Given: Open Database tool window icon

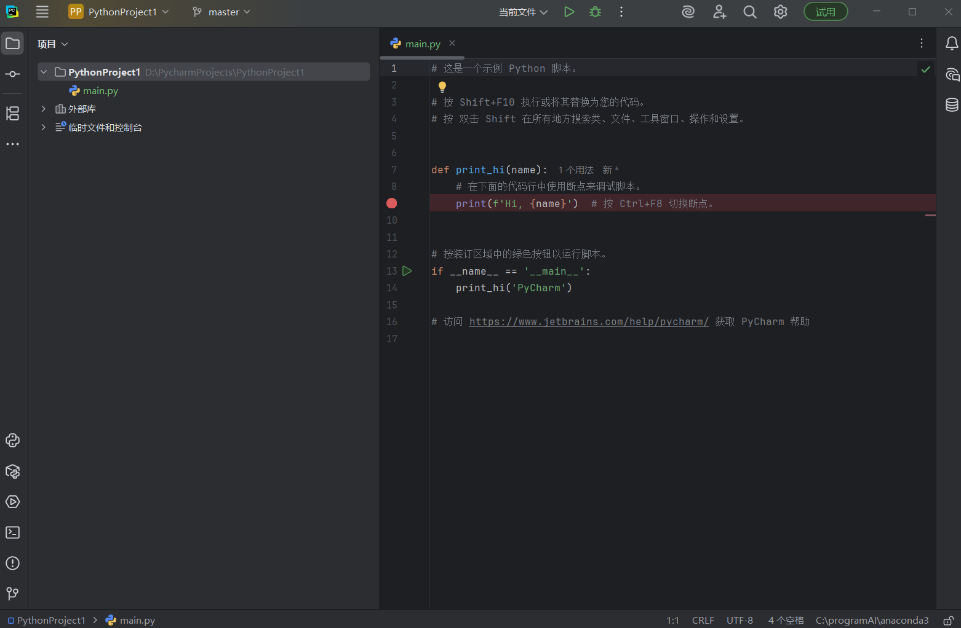Looking at the screenshot, I should pyautogui.click(x=952, y=104).
